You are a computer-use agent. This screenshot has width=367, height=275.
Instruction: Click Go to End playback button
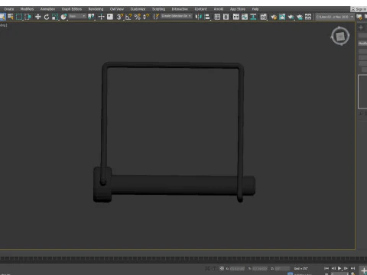[352, 268]
